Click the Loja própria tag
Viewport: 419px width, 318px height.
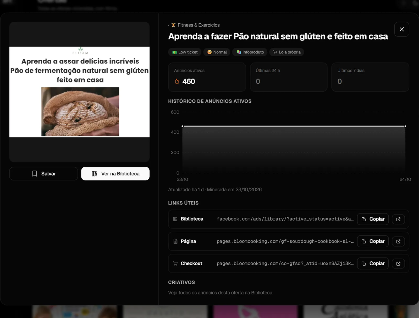tap(286, 52)
